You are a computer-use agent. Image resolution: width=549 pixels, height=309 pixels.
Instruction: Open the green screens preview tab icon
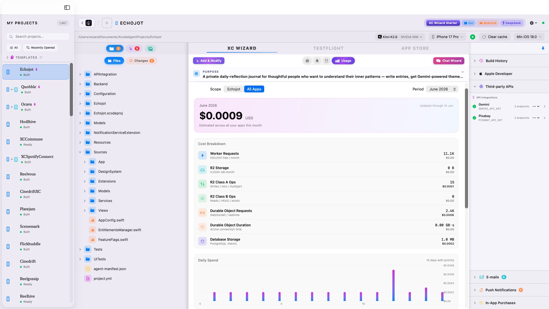[150, 49]
